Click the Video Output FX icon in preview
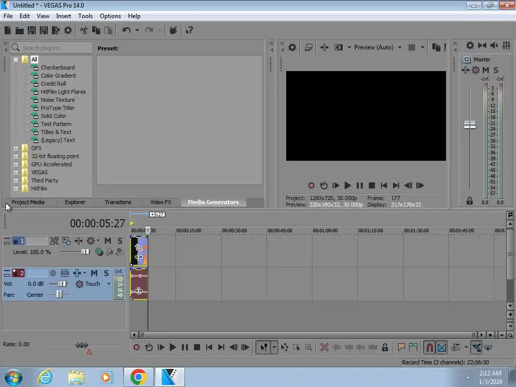This screenshot has height=387, width=516. coord(325,47)
